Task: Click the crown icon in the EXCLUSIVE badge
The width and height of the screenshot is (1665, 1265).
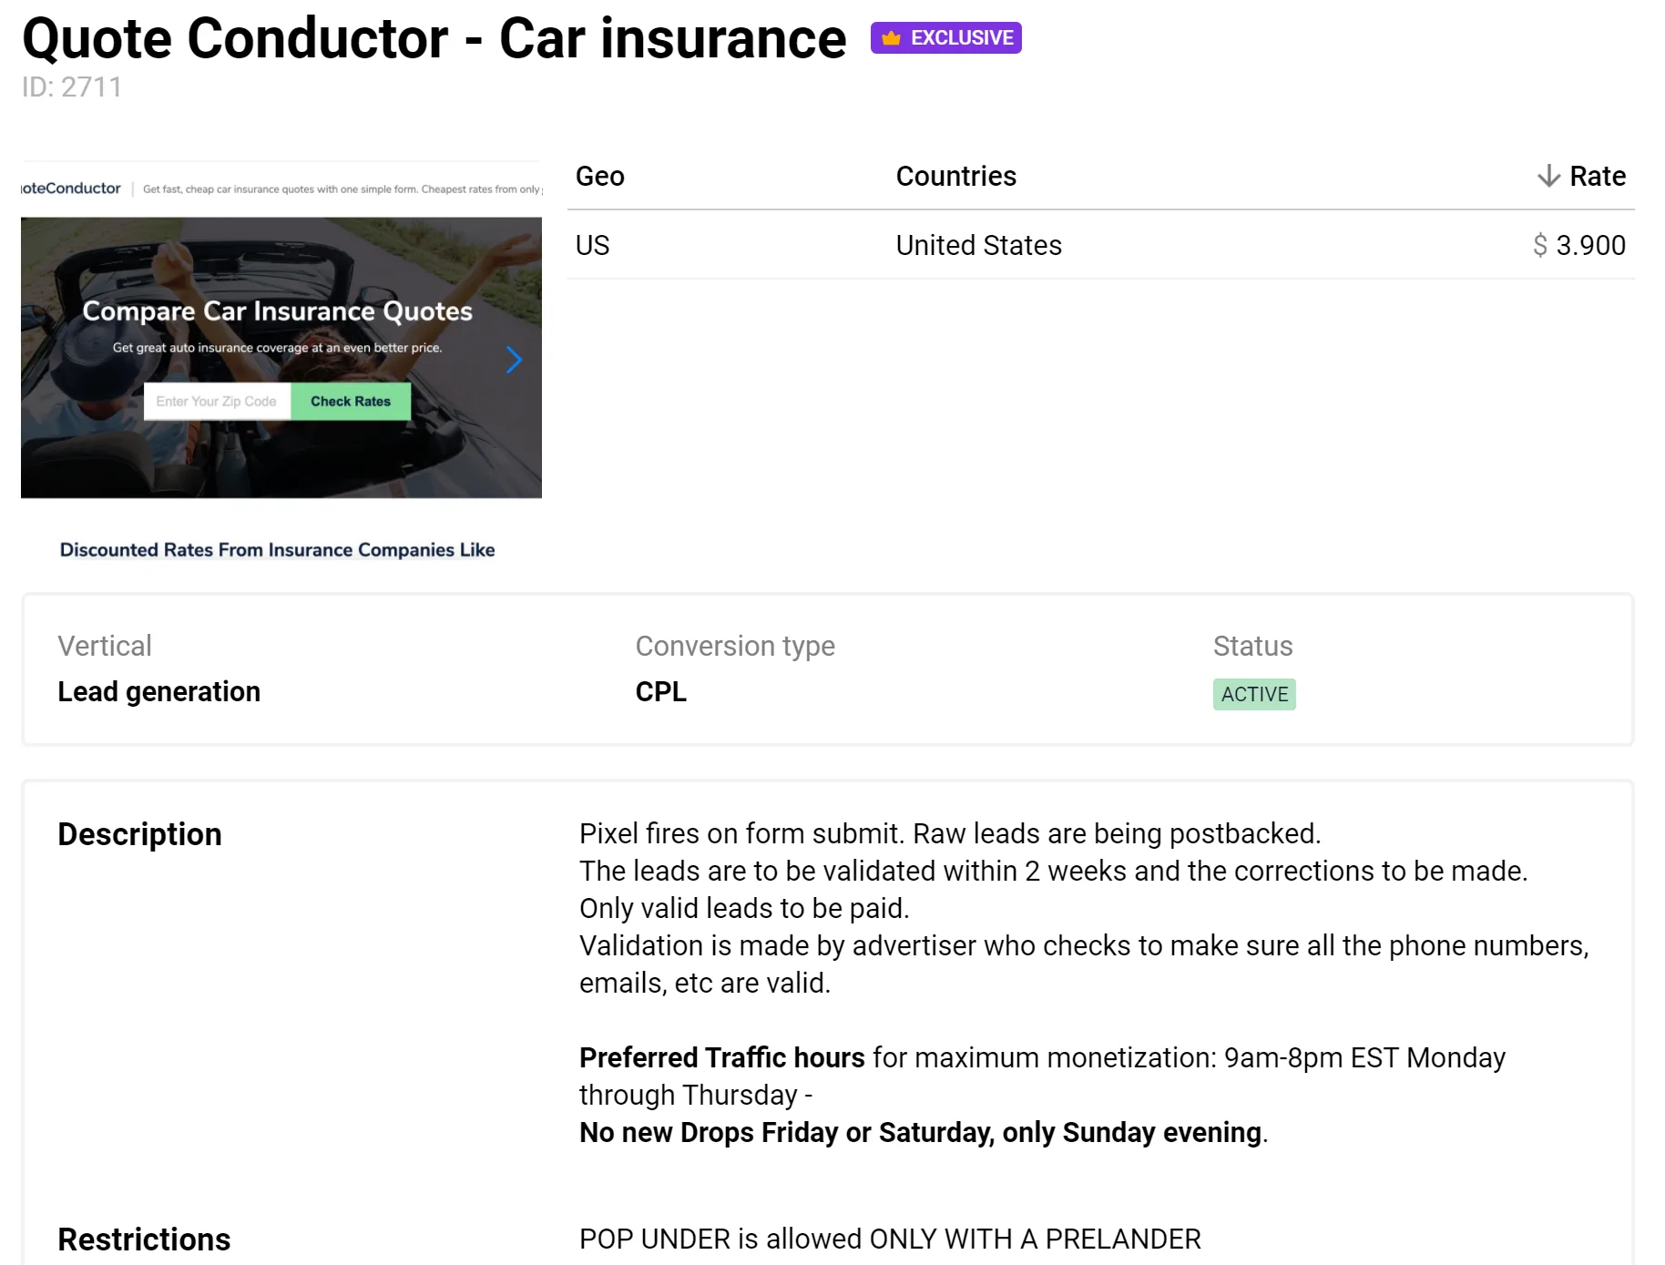Action: (x=891, y=38)
